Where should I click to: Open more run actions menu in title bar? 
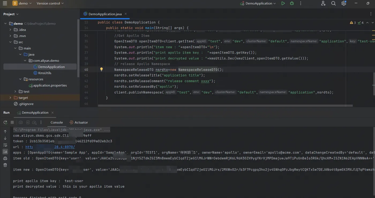pyautogui.click(x=301, y=3)
